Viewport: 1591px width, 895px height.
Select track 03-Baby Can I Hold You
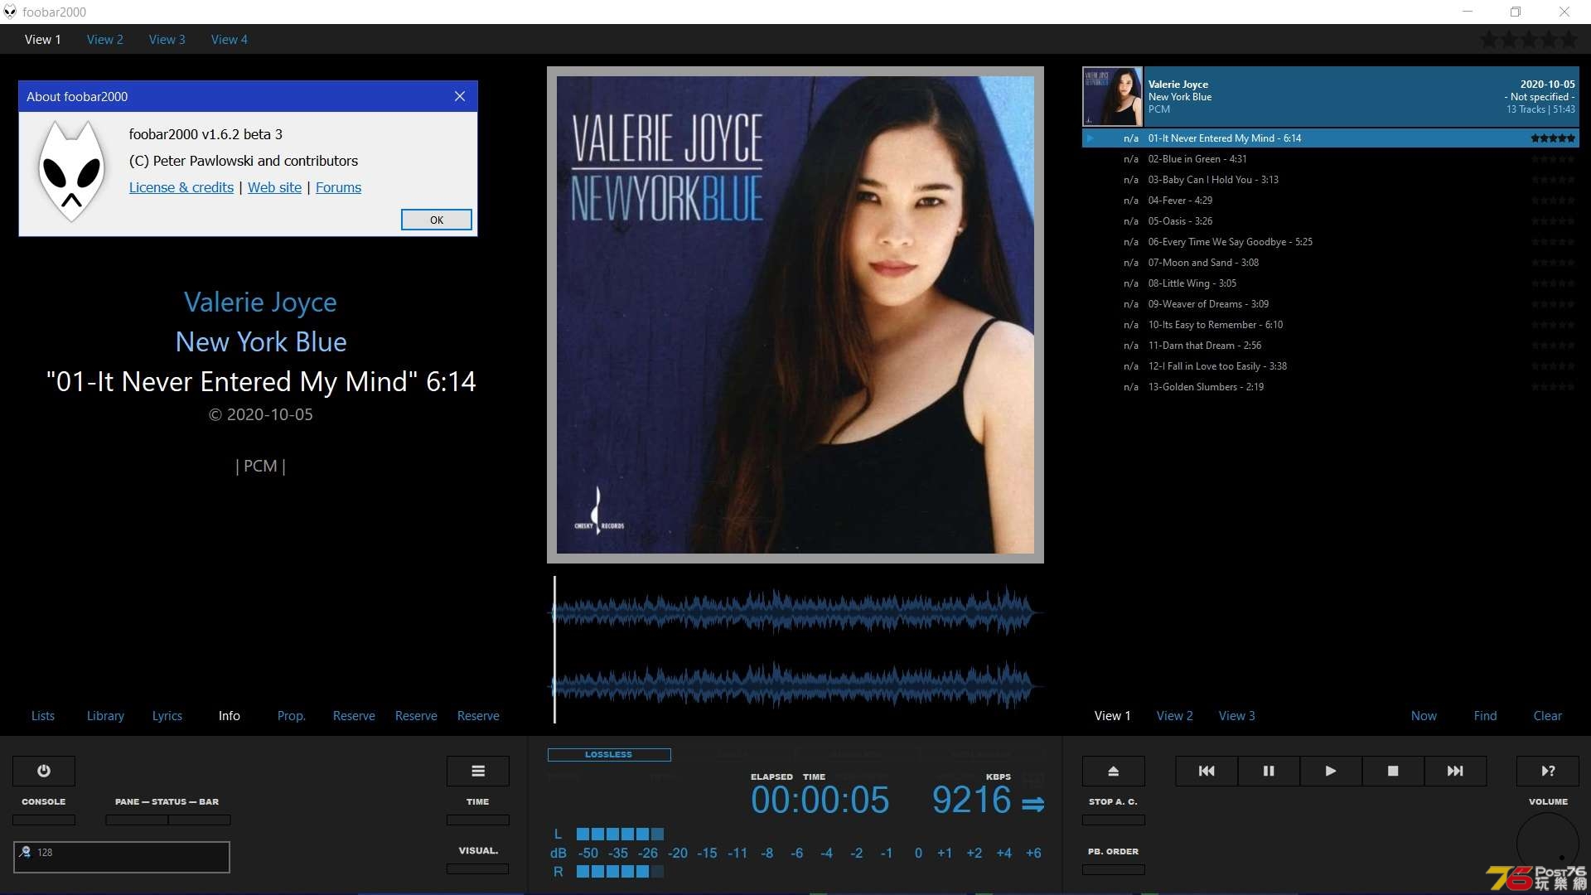tap(1331, 180)
